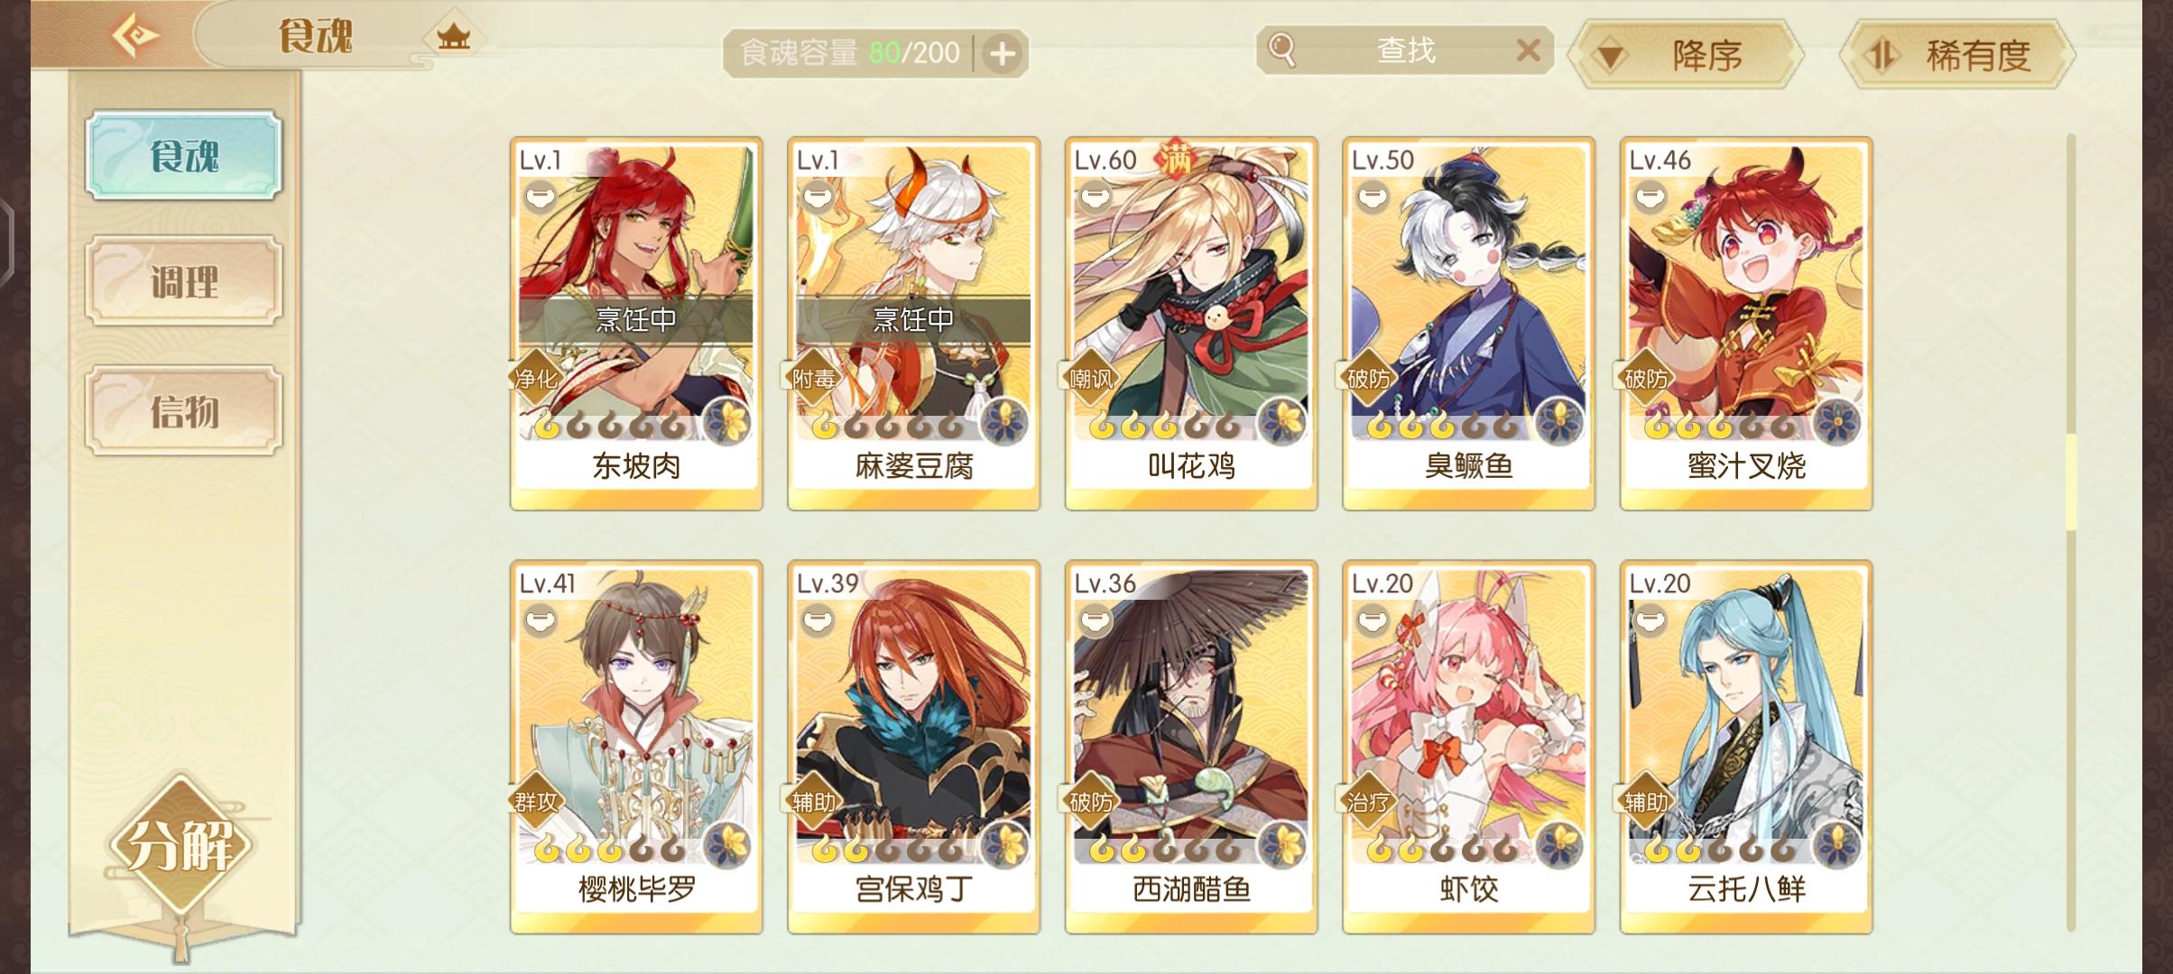Open the pavilion icon beside 食魂 title
Image resolution: width=2173 pixels, height=974 pixels.
click(x=453, y=37)
